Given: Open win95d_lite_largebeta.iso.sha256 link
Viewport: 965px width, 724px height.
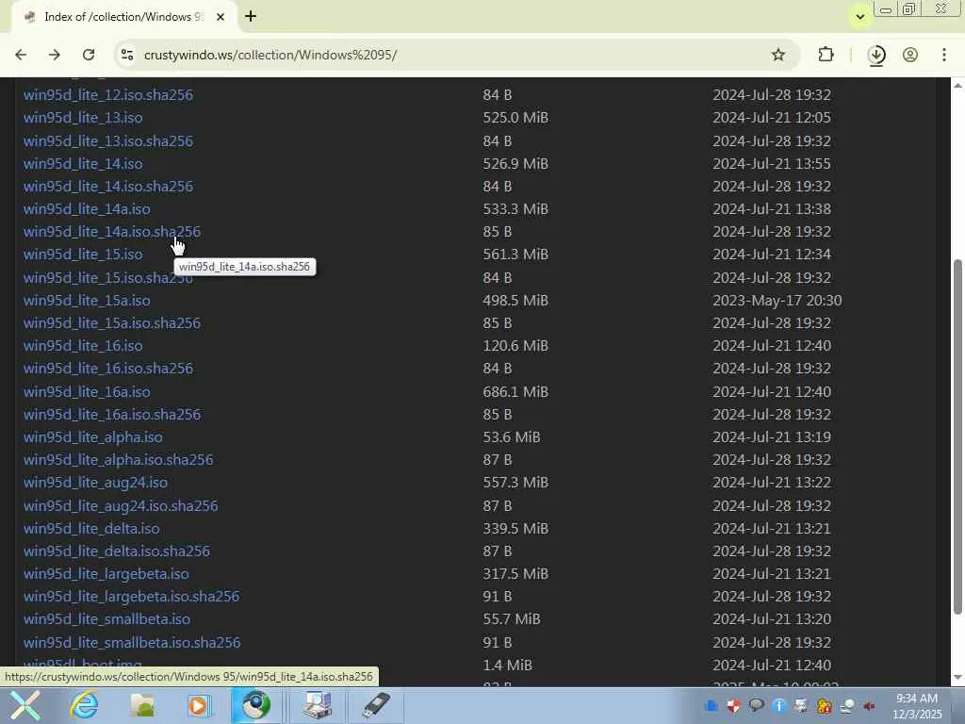Looking at the screenshot, I should coord(132,597).
